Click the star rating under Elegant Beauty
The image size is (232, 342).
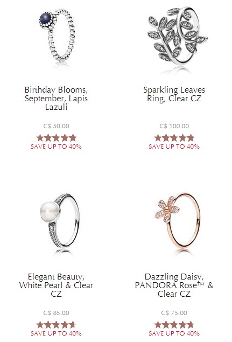57,325
